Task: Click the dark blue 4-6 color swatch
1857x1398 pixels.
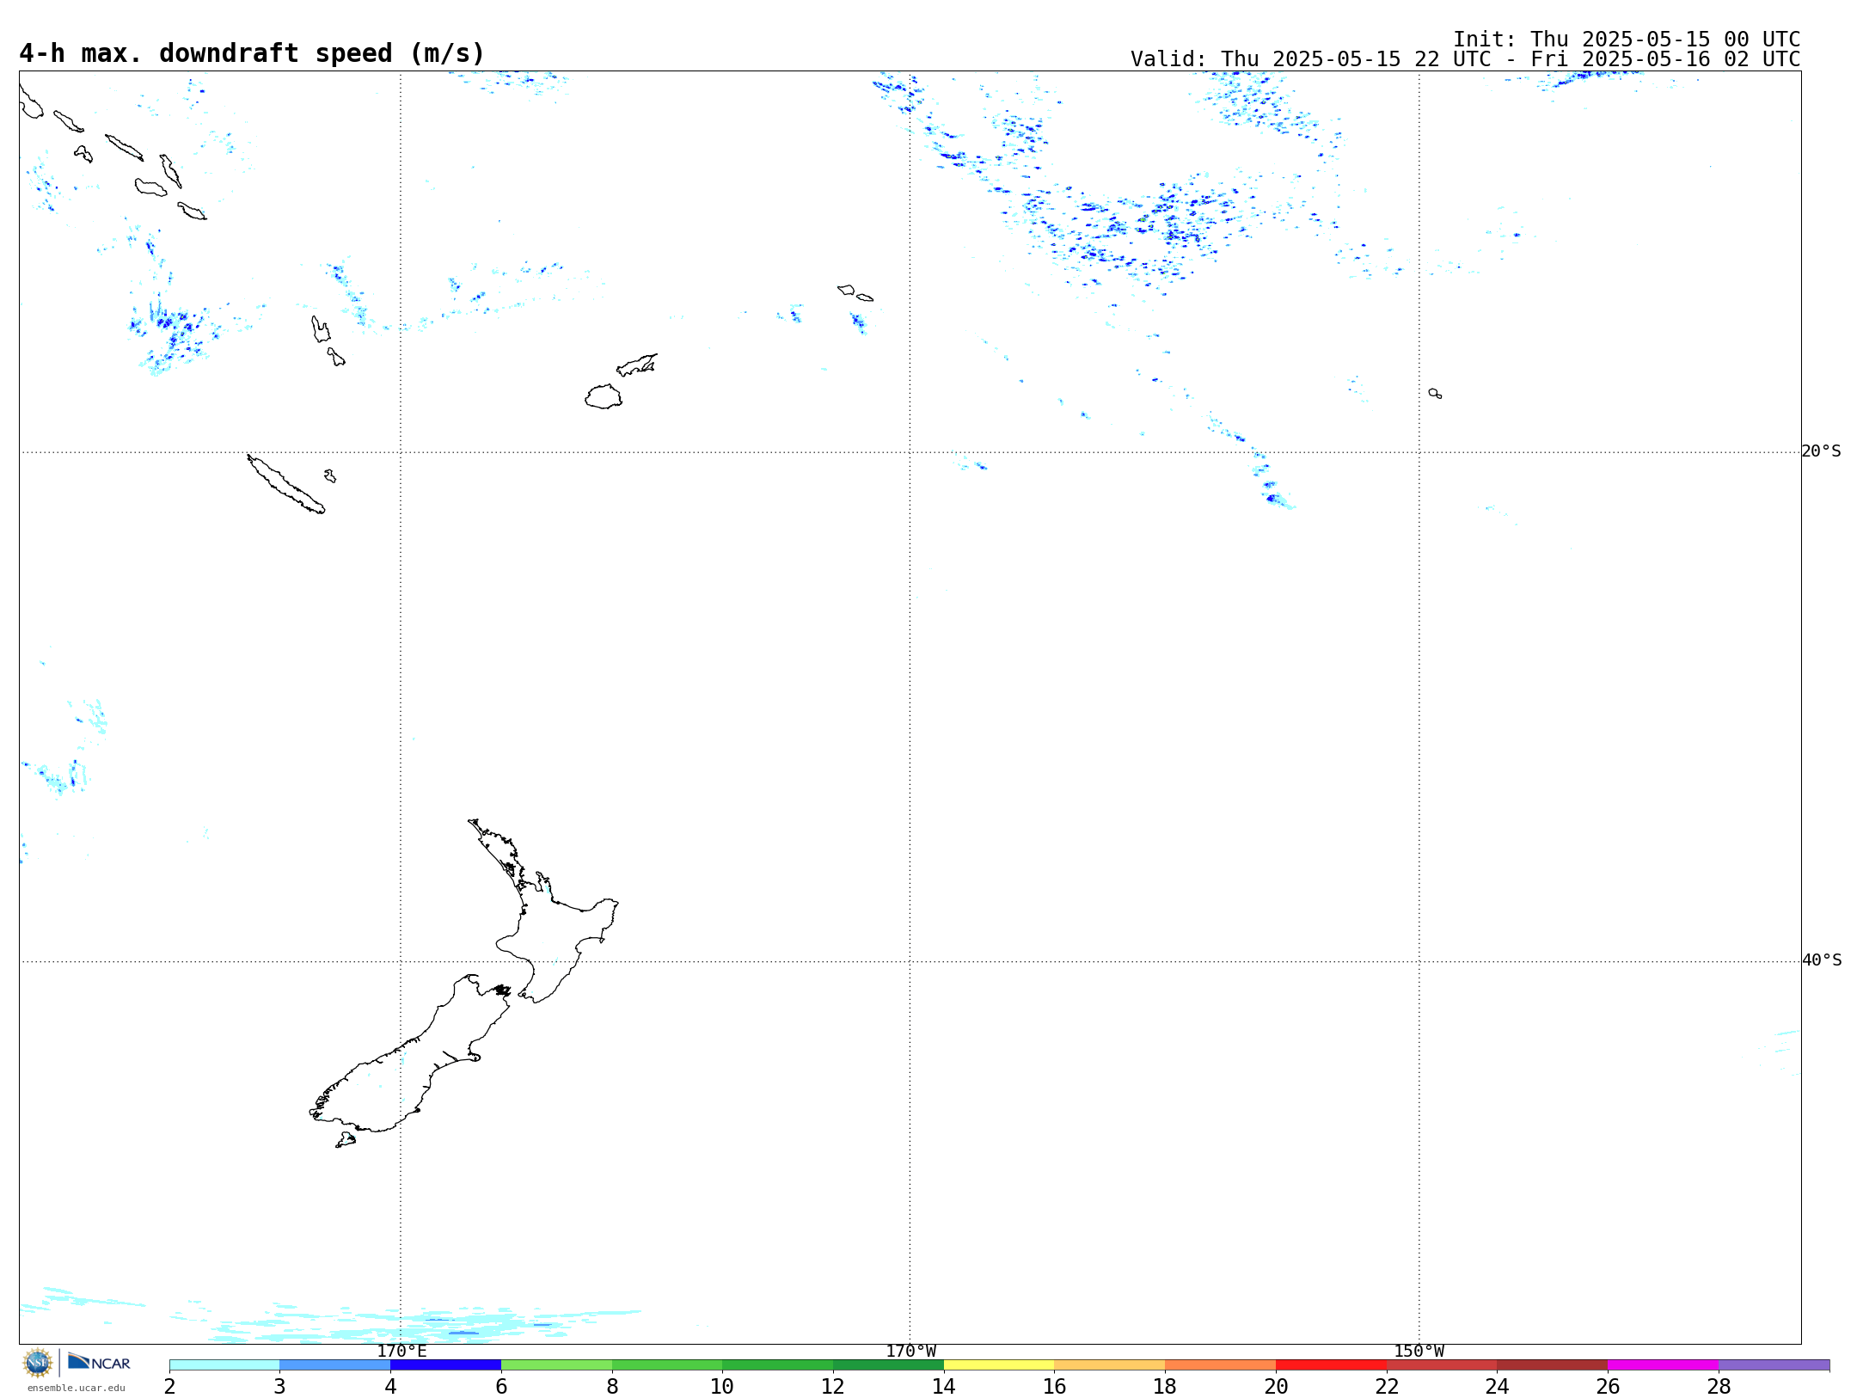Action: click(x=445, y=1364)
